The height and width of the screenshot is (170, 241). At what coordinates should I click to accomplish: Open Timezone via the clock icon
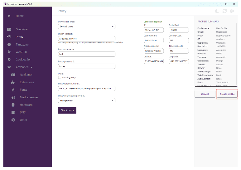(9, 45)
